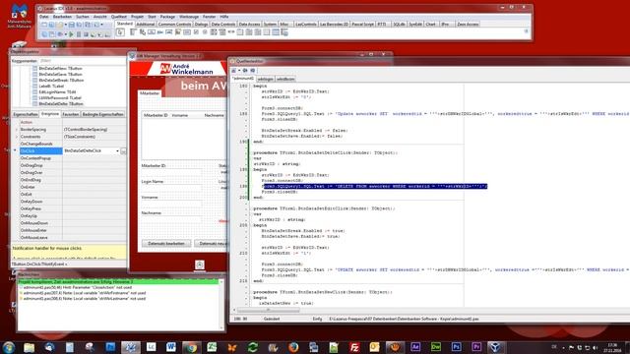
Task: Click the ellipsis button next to OnClick
Action: pyautogui.click(x=123, y=150)
